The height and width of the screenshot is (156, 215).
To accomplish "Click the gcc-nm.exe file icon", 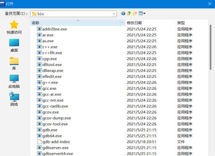I will point(39,100).
